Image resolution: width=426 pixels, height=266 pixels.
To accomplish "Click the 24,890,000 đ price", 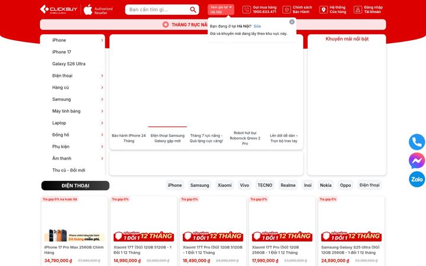I will click(335, 261).
